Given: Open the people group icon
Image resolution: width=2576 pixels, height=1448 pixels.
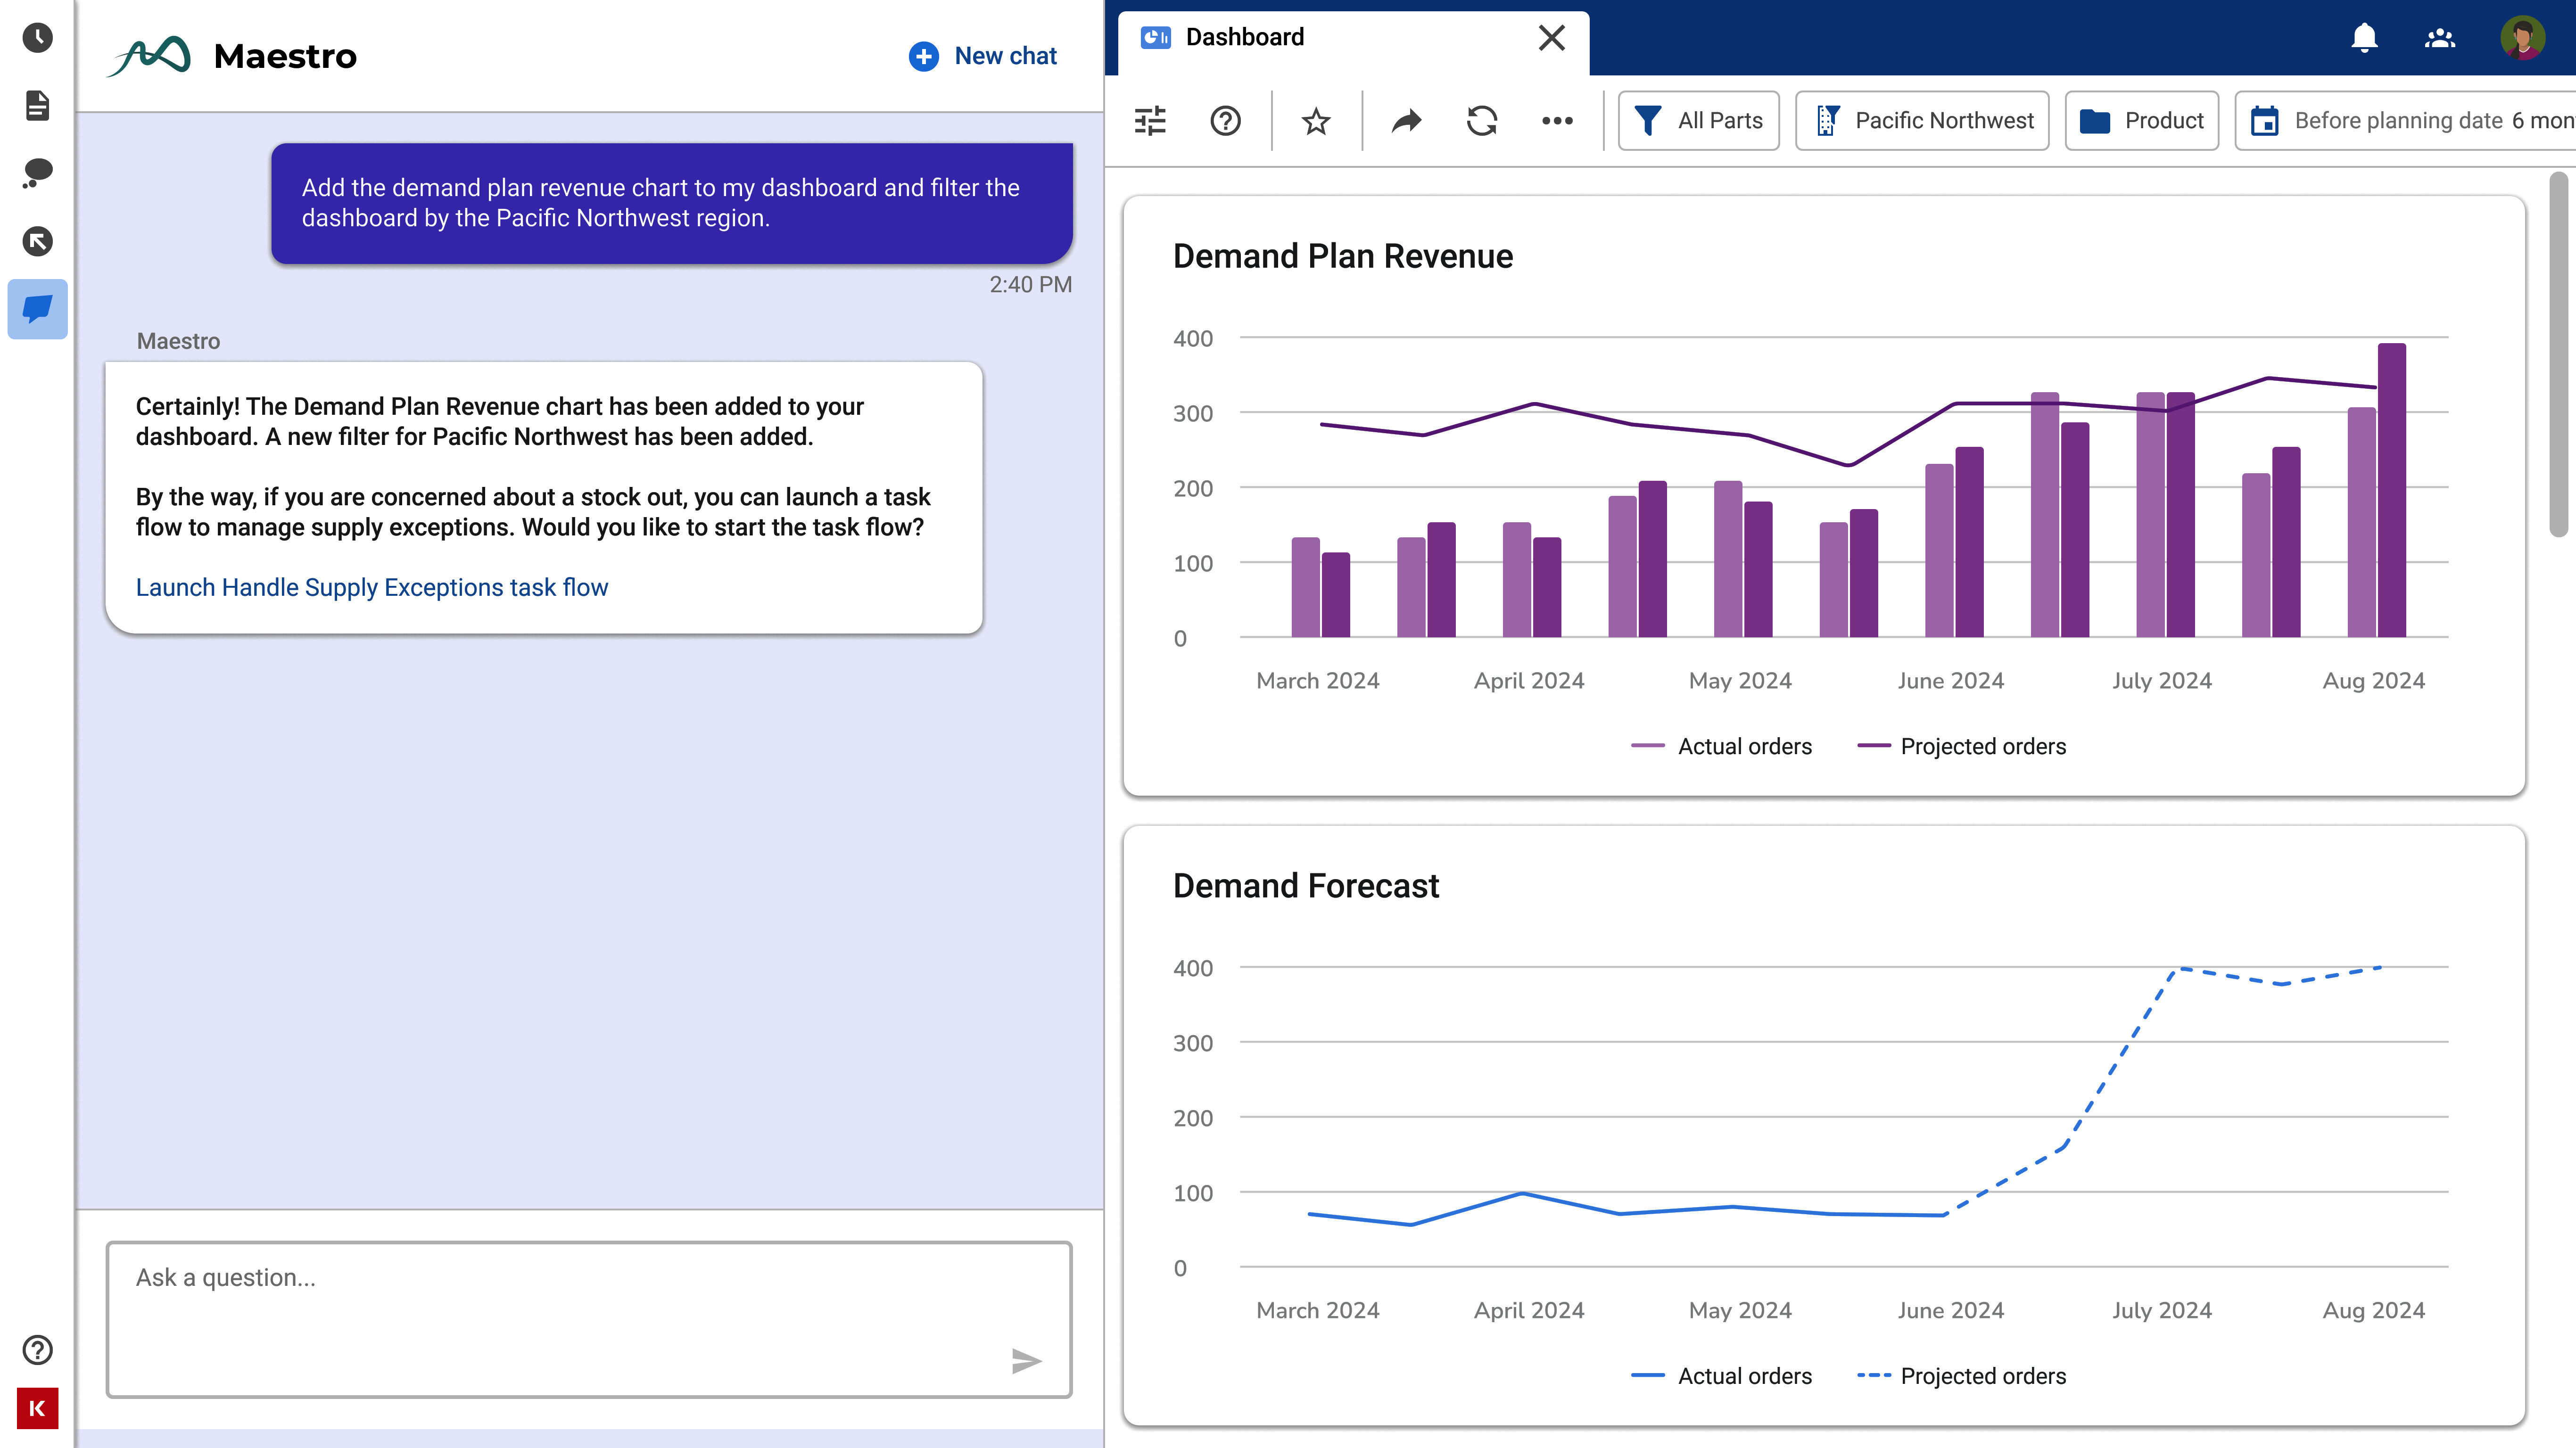Looking at the screenshot, I should click(x=2440, y=38).
